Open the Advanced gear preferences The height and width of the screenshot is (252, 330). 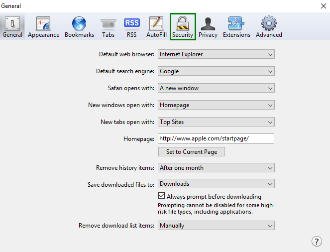(269, 27)
